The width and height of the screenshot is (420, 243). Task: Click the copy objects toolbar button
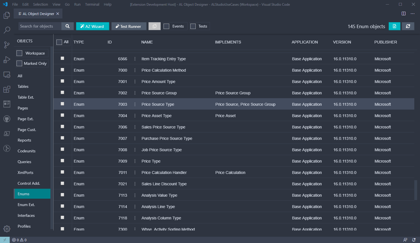154,26
